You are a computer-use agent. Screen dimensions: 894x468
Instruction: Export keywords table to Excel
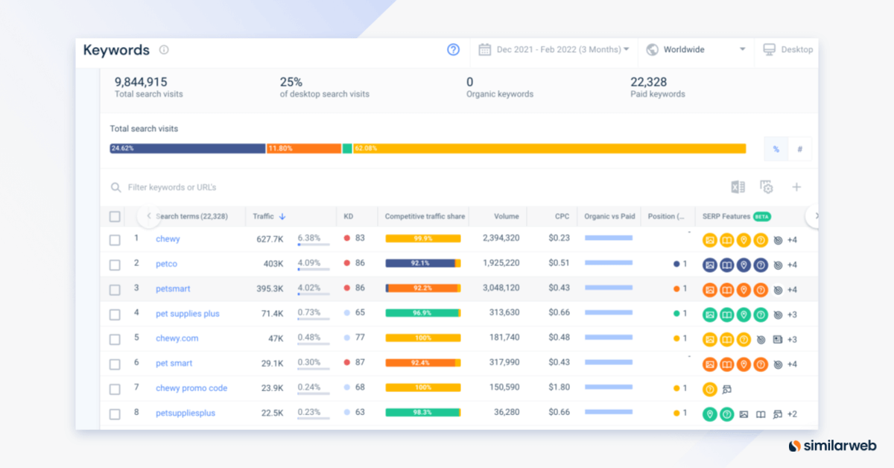pyautogui.click(x=738, y=187)
